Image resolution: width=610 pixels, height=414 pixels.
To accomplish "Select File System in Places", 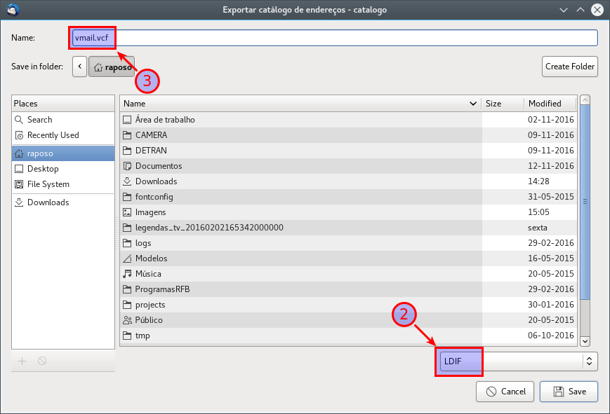I will coord(48,184).
